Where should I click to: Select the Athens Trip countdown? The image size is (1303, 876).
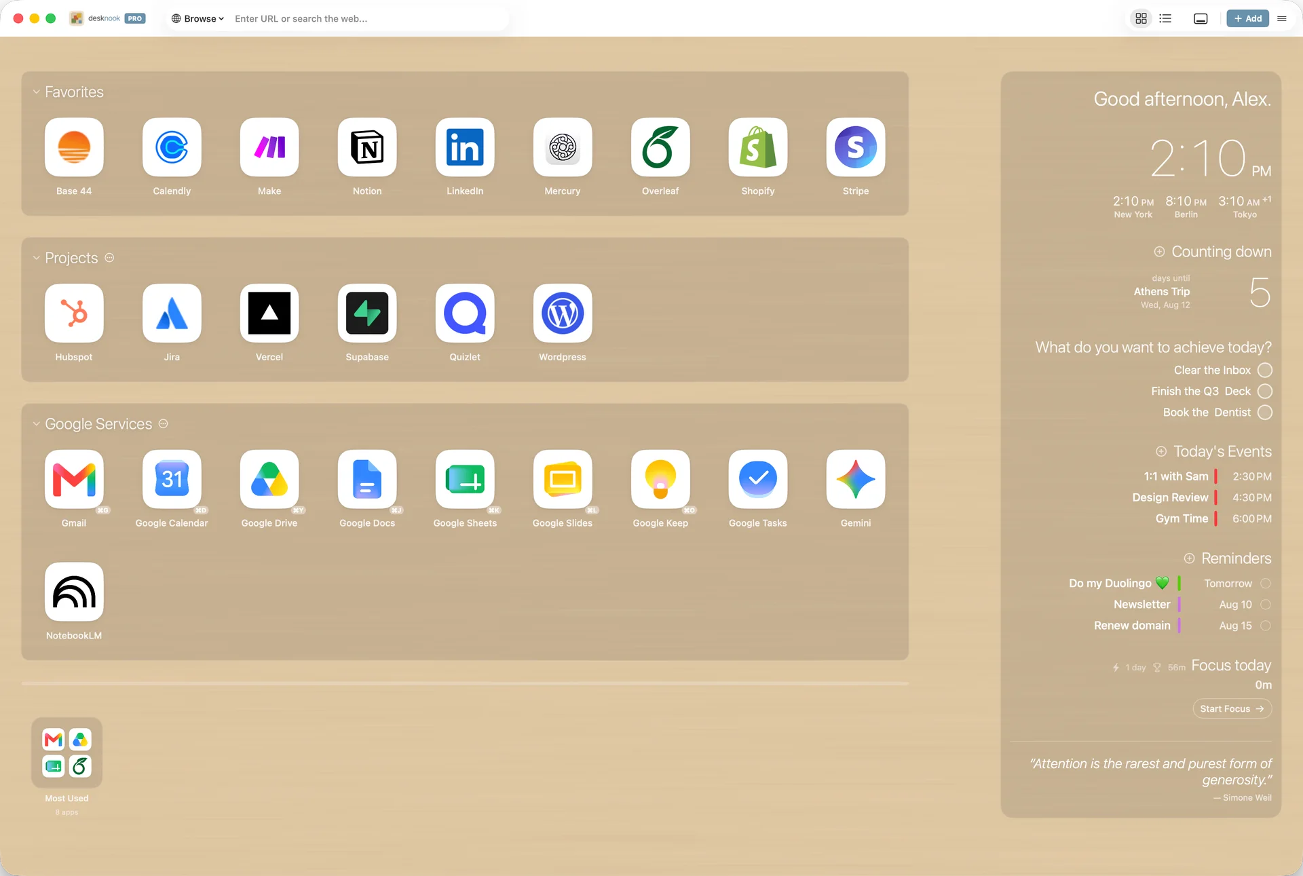tap(1201, 292)
